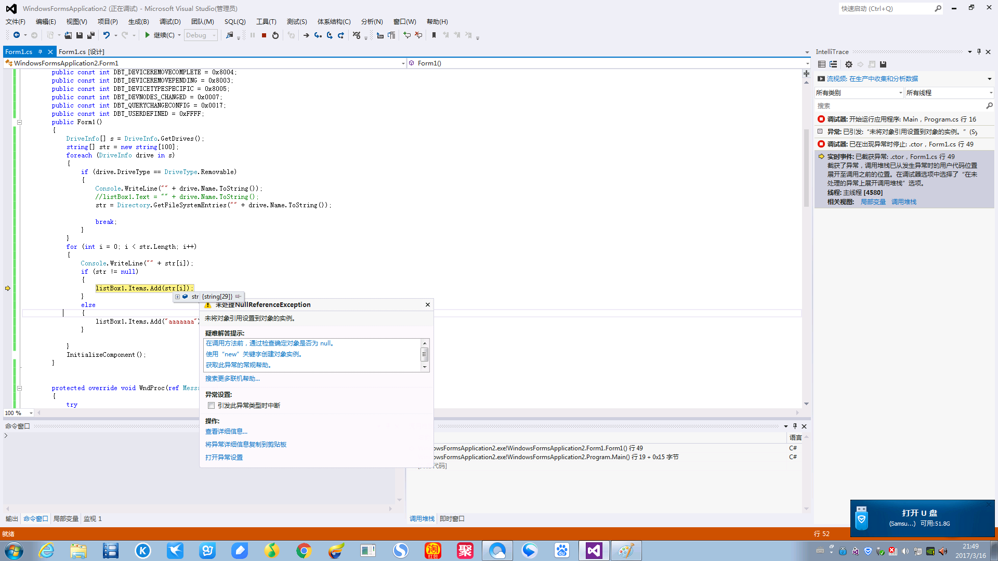Collapse the Form1() constructor outline region
This screenshot has width=998, height=561.
19,123
